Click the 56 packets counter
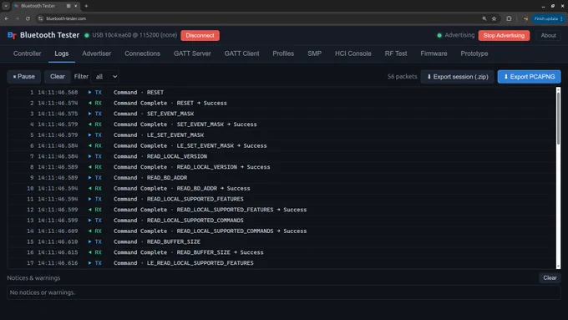The image size is (568, 320). (x=402, y=77)
